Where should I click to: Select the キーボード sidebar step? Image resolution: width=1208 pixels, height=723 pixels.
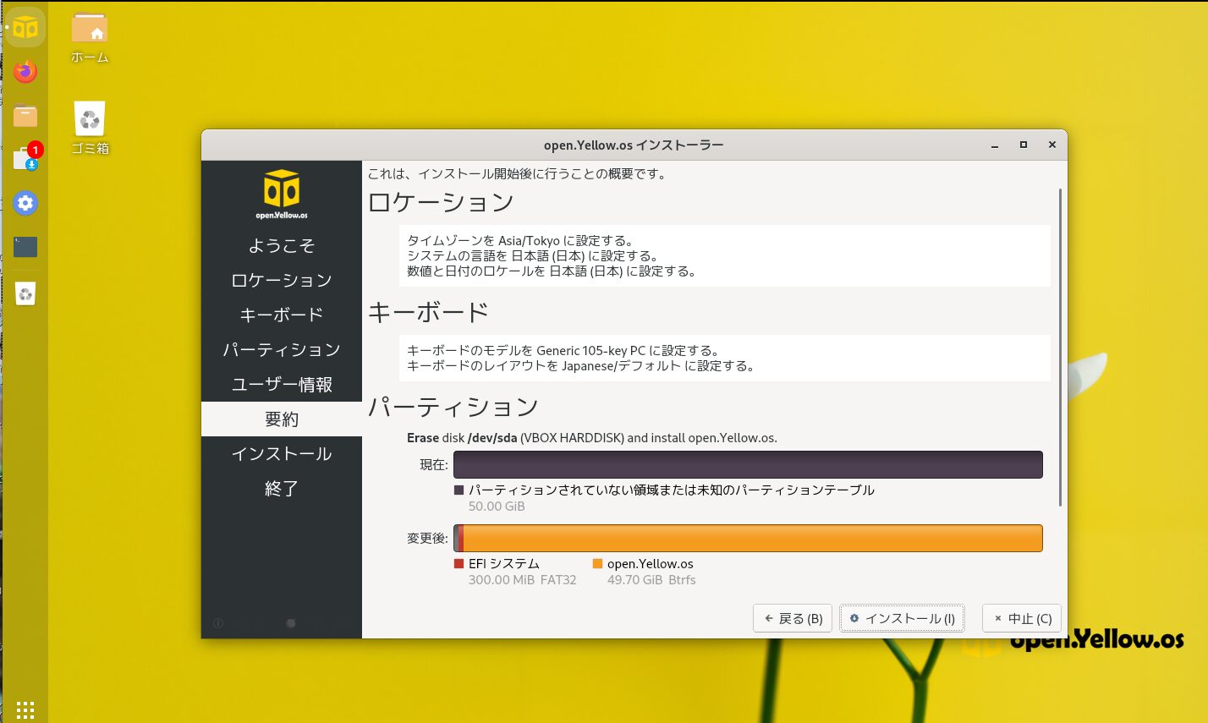coord(282,315)
